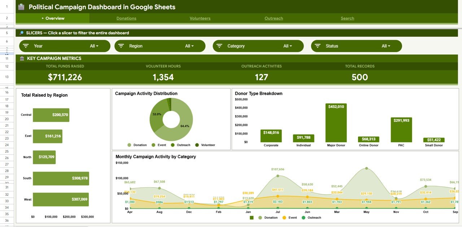Click the magnifier icon beside SLICERS heading
The height and width of the screenshot is (227, 462).
[x=22, y=33]
